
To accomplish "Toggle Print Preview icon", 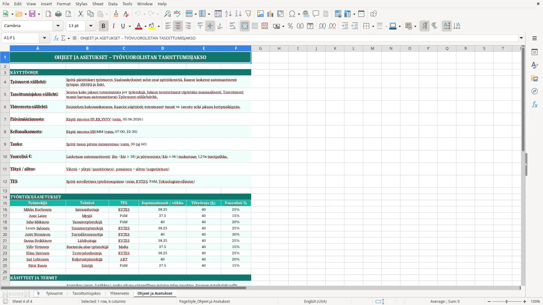I will click(x=68, y=14).
